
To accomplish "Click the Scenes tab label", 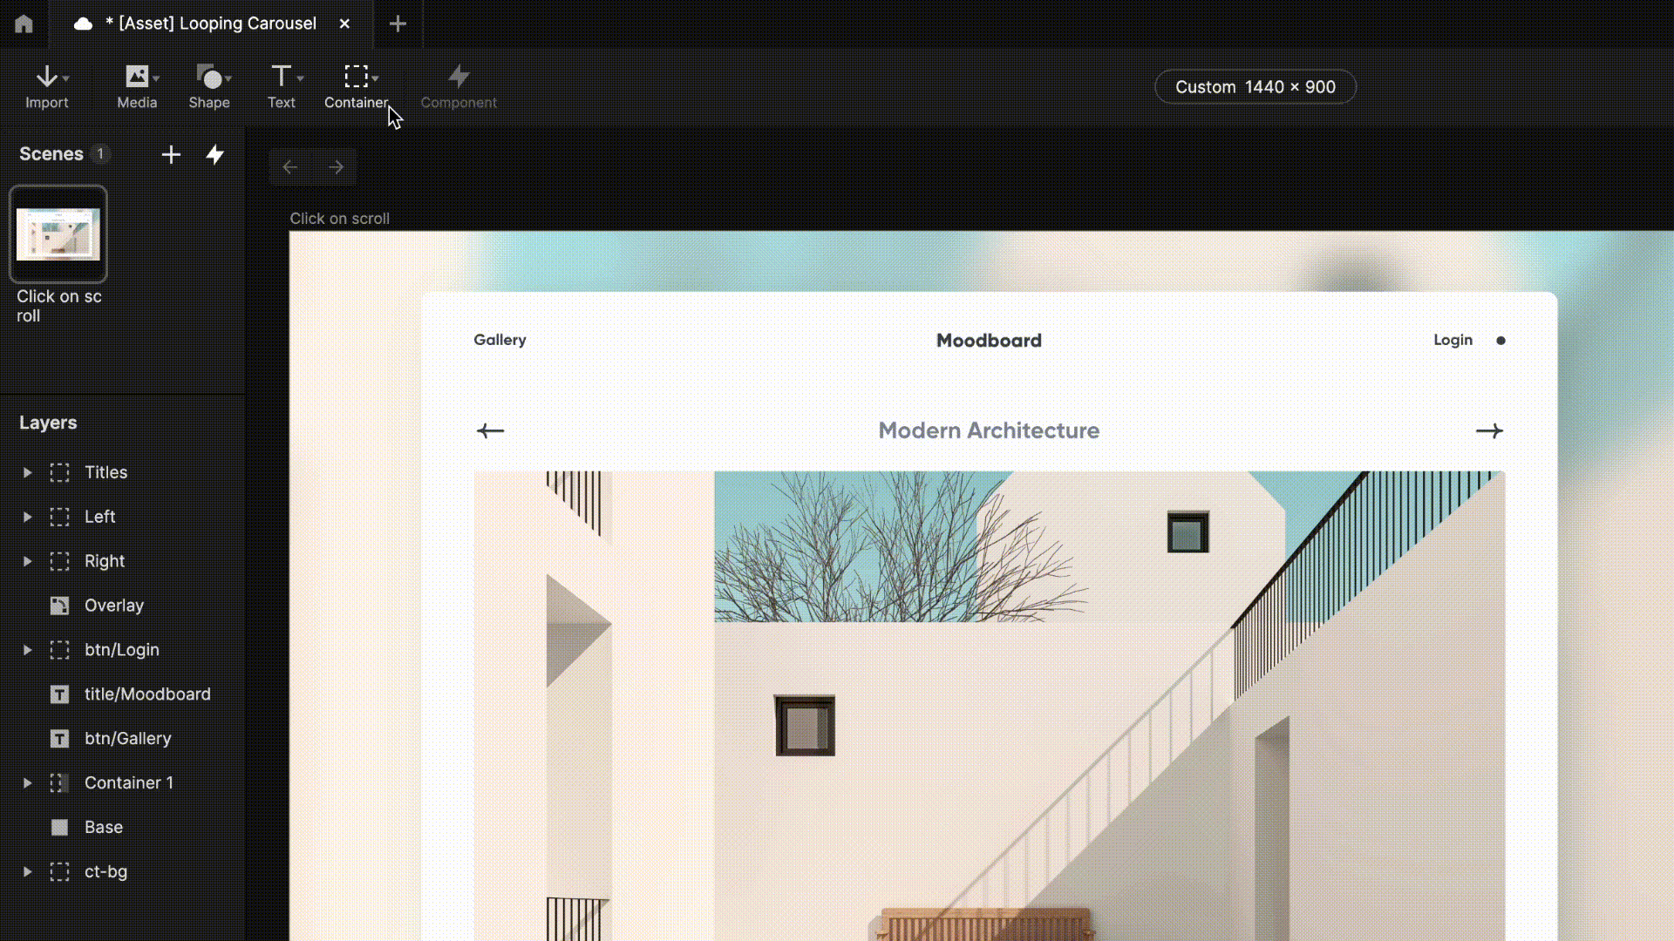I will (51, 152).
